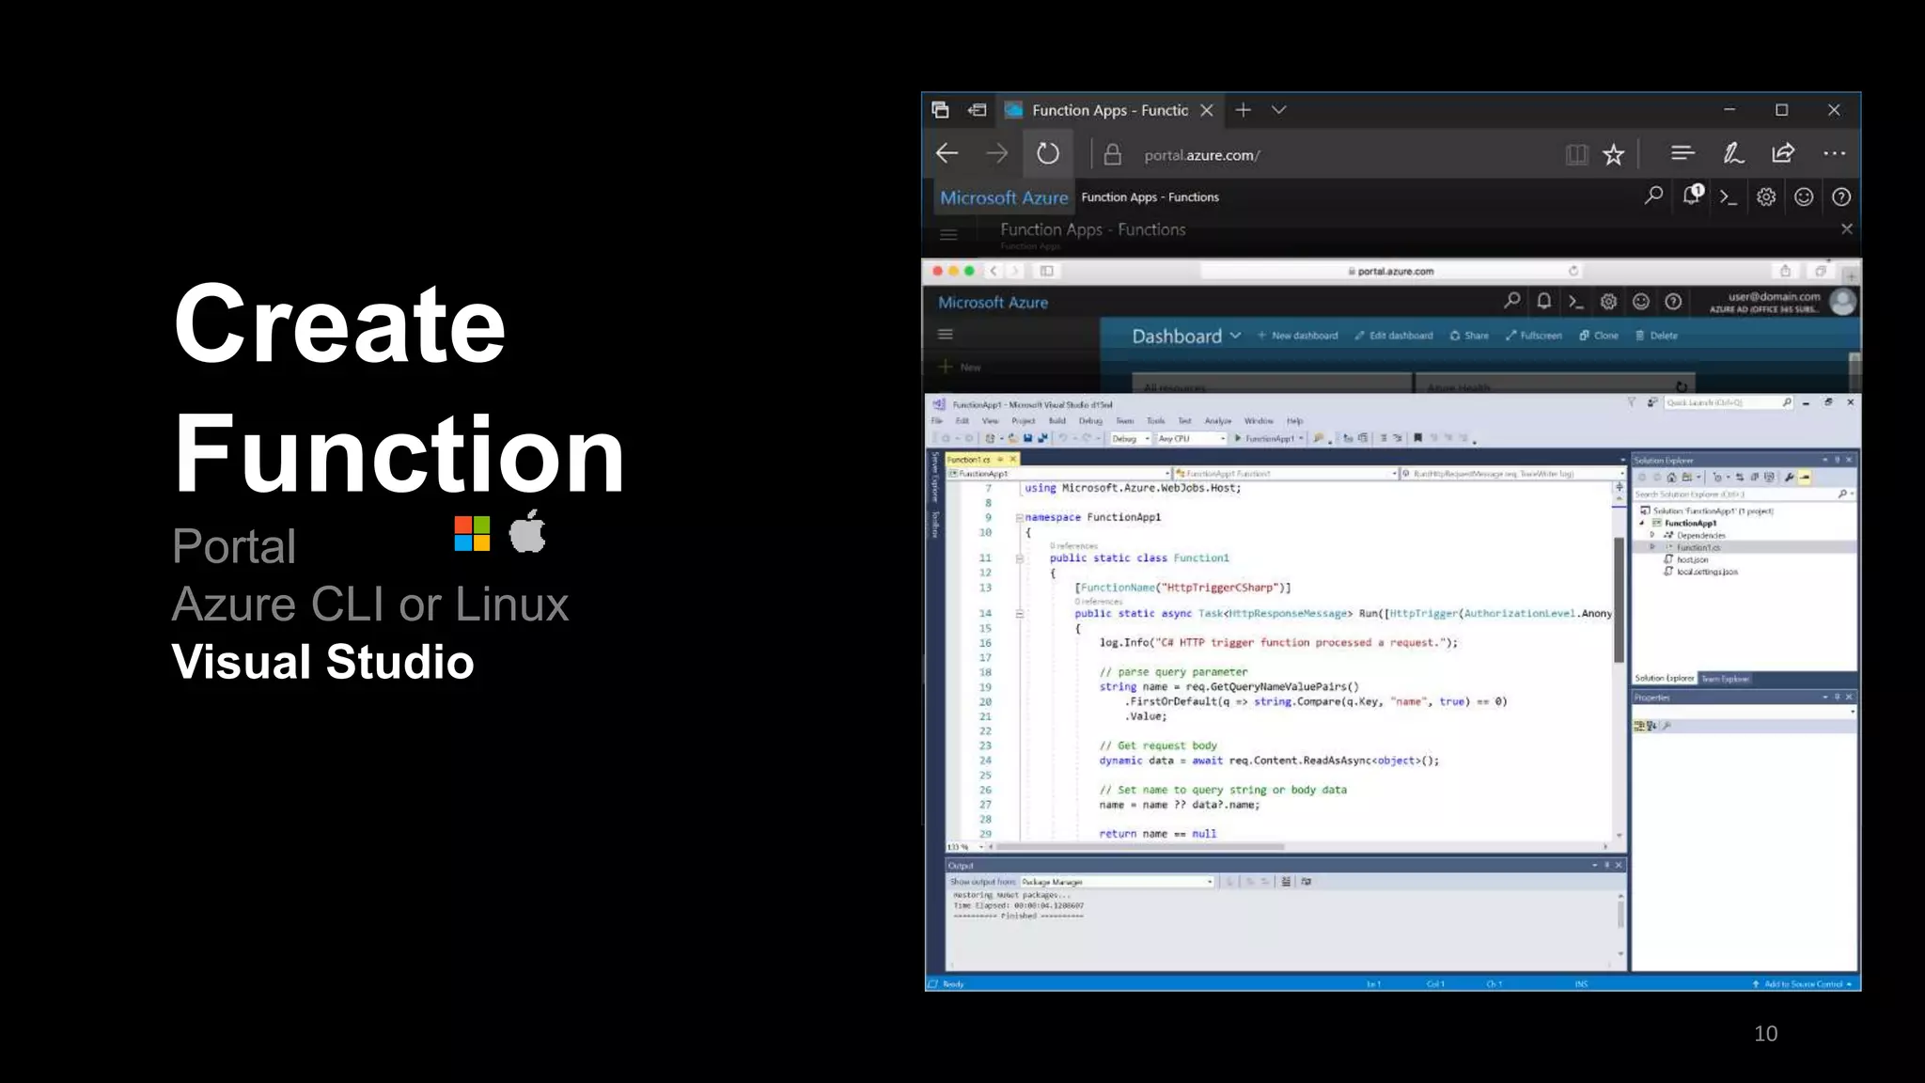Open the Edge Hub lines icon
The width and height of the screenshot is (1925, 1083).
point(1682,152)
